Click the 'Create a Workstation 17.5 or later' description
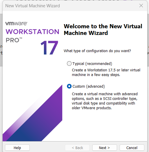149x152 pixels. pos(106,73)
